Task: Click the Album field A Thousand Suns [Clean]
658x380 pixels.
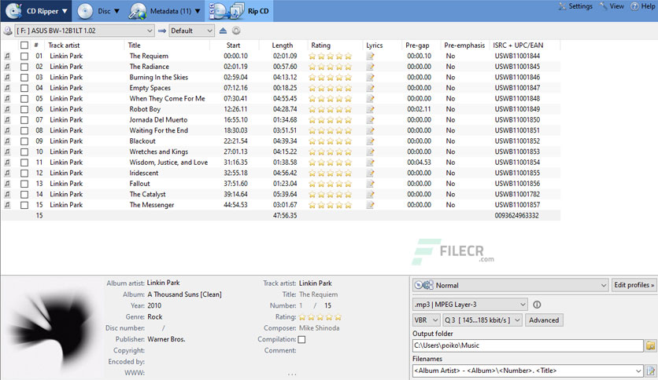Action: [x=184, y=294]
